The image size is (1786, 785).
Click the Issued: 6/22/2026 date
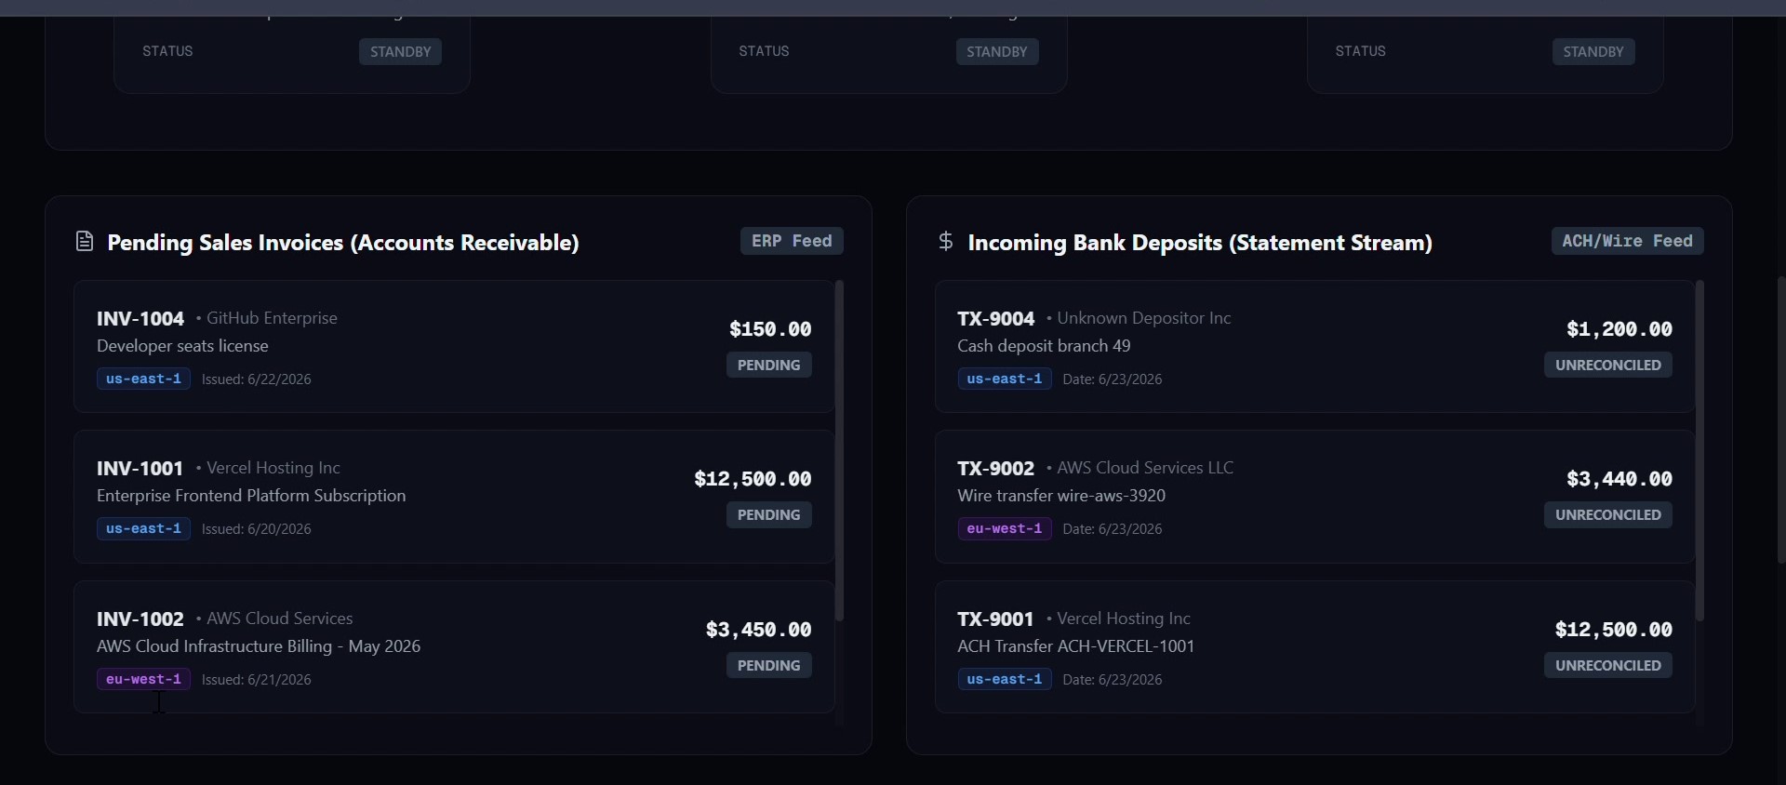[x=257, y=379]
